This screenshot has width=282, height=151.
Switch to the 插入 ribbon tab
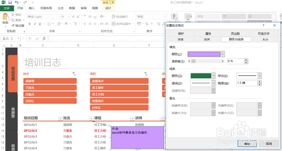32,8
